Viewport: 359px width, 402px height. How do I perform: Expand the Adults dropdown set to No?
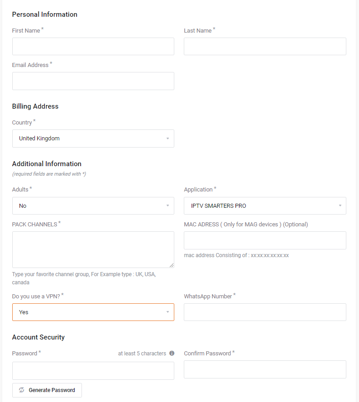click(93, 206)
